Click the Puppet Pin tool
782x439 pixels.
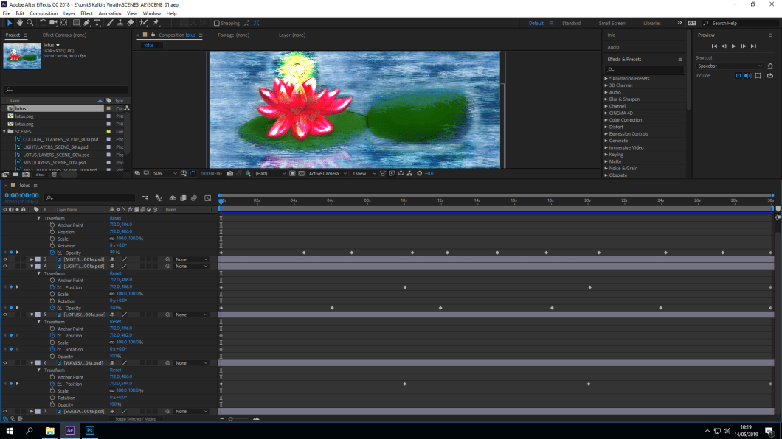point(156,23)
